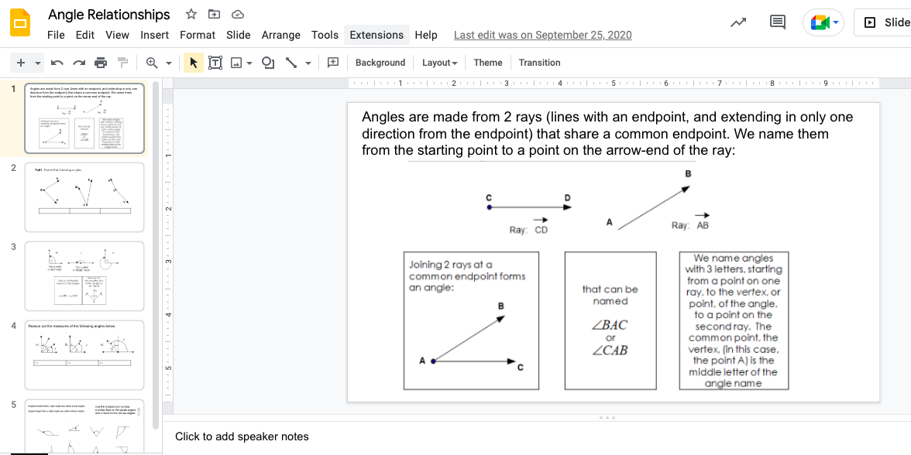Screen dimensions: 911x455
Task: Open the Layout dropdown
Action: [x=439, y=62]
